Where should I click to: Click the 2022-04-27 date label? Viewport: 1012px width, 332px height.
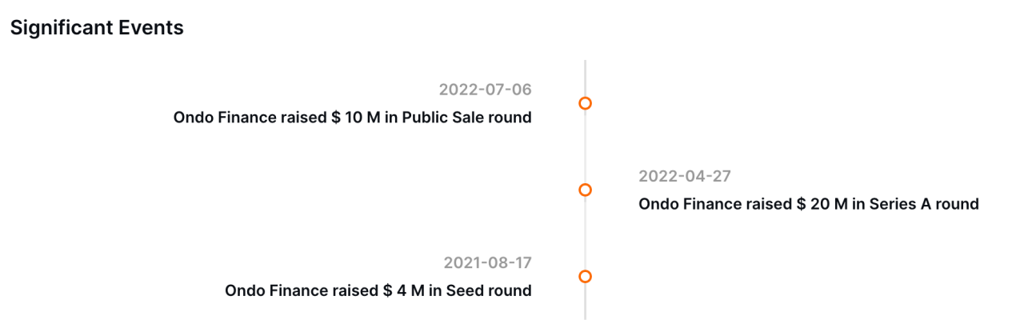[685, 176]
